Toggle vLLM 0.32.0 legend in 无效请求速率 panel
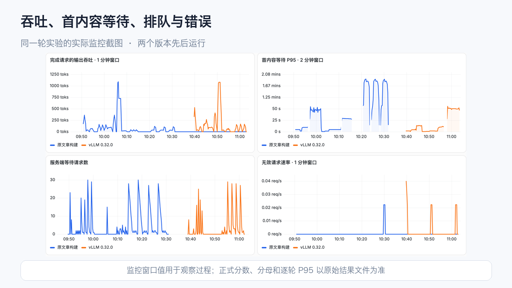 pyautogui.click(x=308, y=247)
